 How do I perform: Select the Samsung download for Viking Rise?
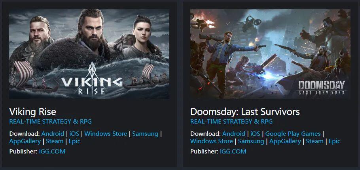145,134
